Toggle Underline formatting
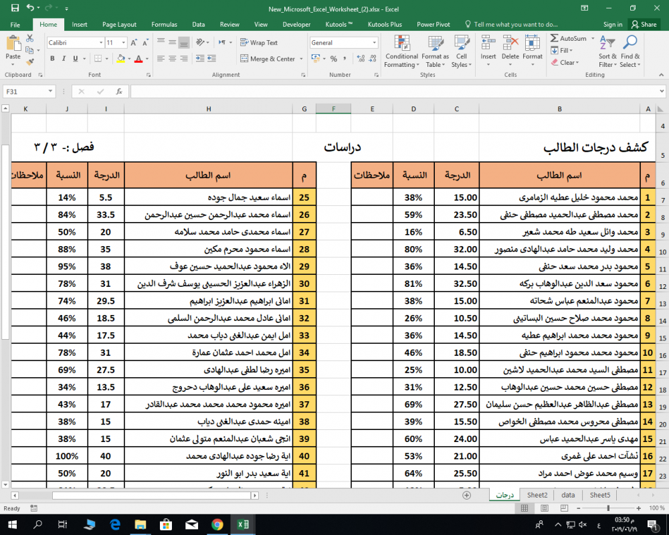The height and width of the screenshot is (535, 669). (76, 58)
